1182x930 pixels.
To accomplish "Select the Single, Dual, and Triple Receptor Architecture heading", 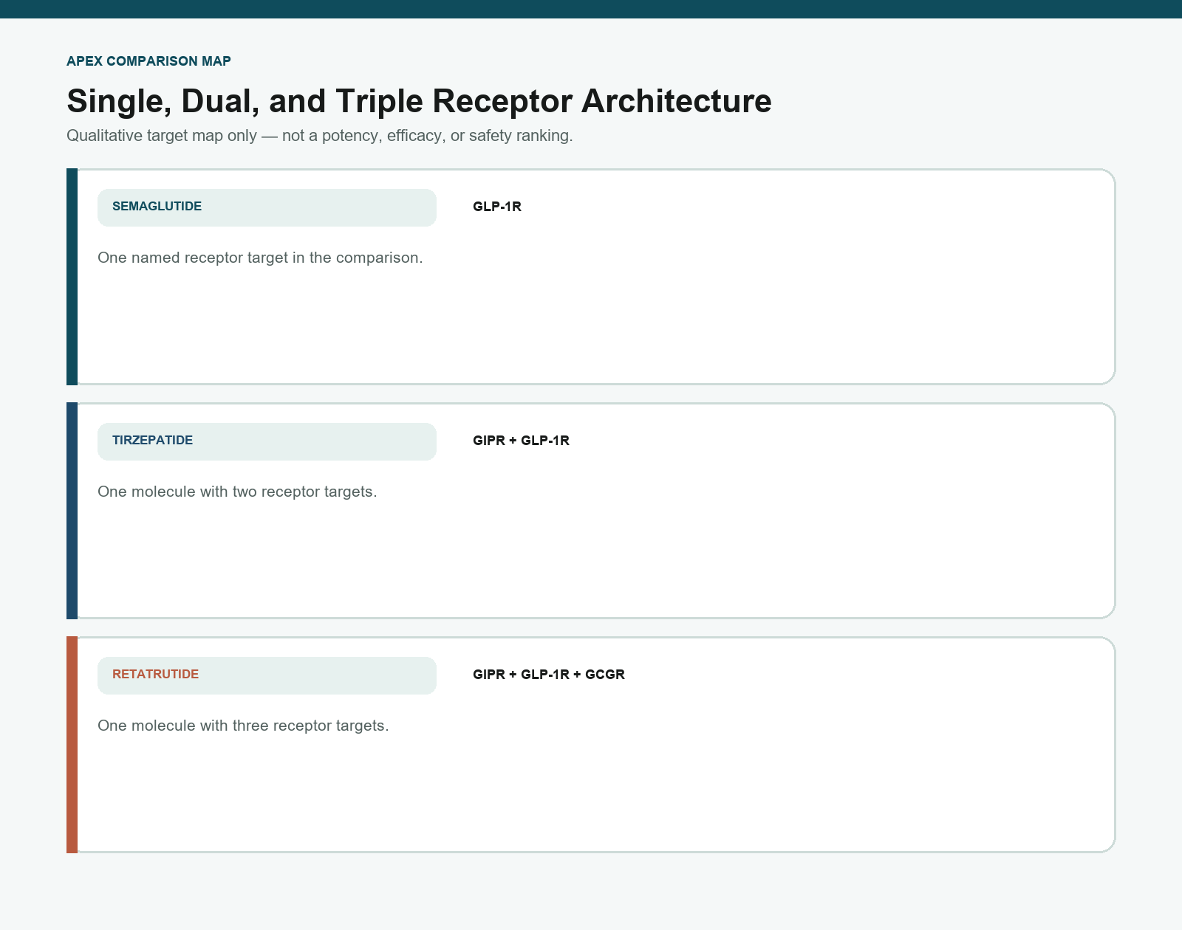I will pos(419,101).
